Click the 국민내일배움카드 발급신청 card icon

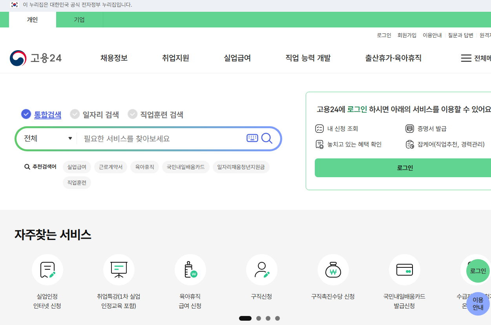[405, 270]
